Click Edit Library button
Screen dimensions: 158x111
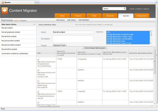[x=72, y=20]
